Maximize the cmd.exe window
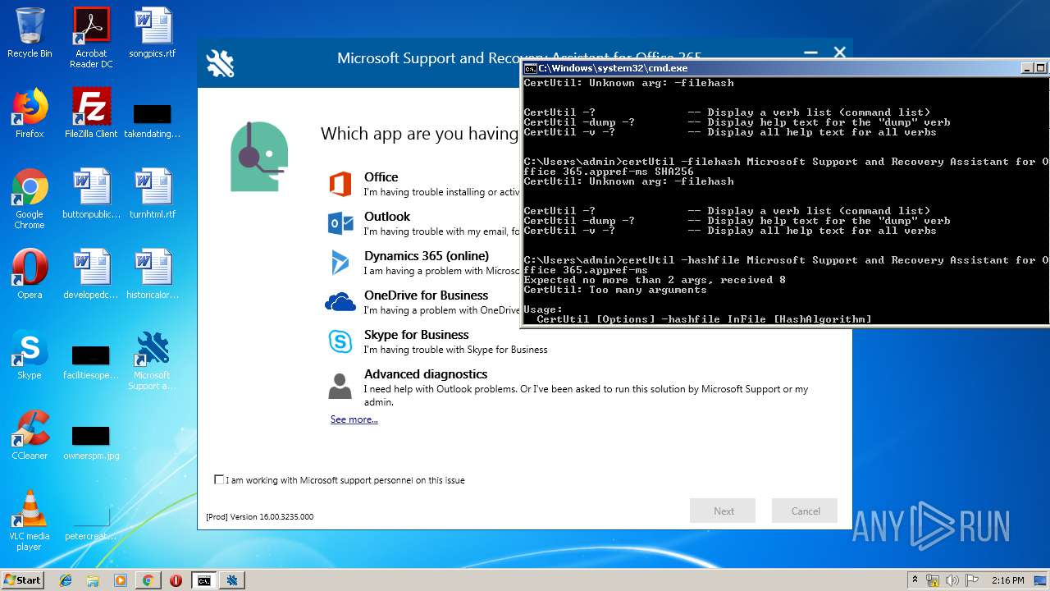Screen dimensions: 1050x591 (1041, 68)
